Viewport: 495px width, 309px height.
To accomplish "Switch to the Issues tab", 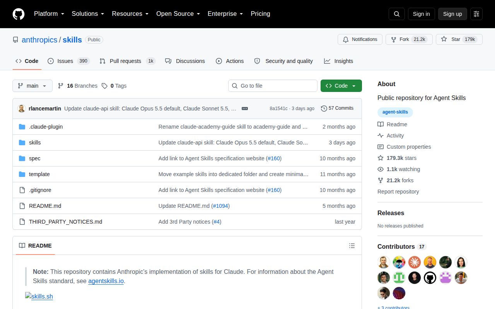I will [x=69, y=61].
